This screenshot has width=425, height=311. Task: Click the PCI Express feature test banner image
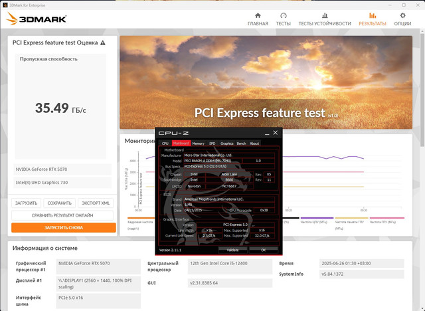(x=266, y=82)
